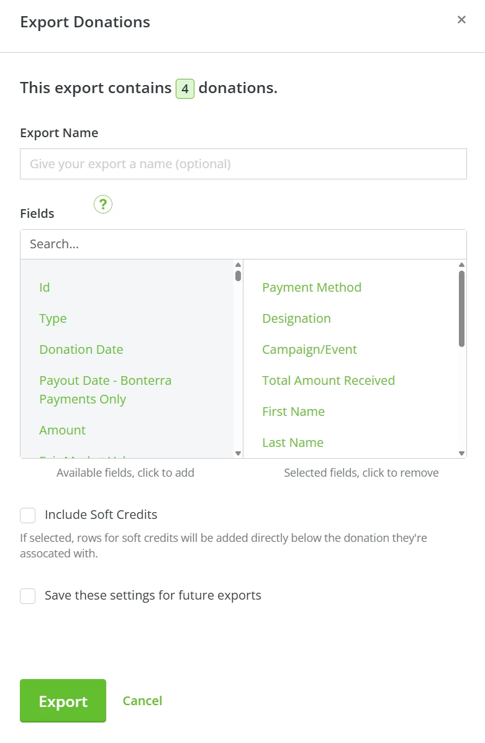
Task: Enable Include Soft Credits checkbox
Action: click(28, 515)
